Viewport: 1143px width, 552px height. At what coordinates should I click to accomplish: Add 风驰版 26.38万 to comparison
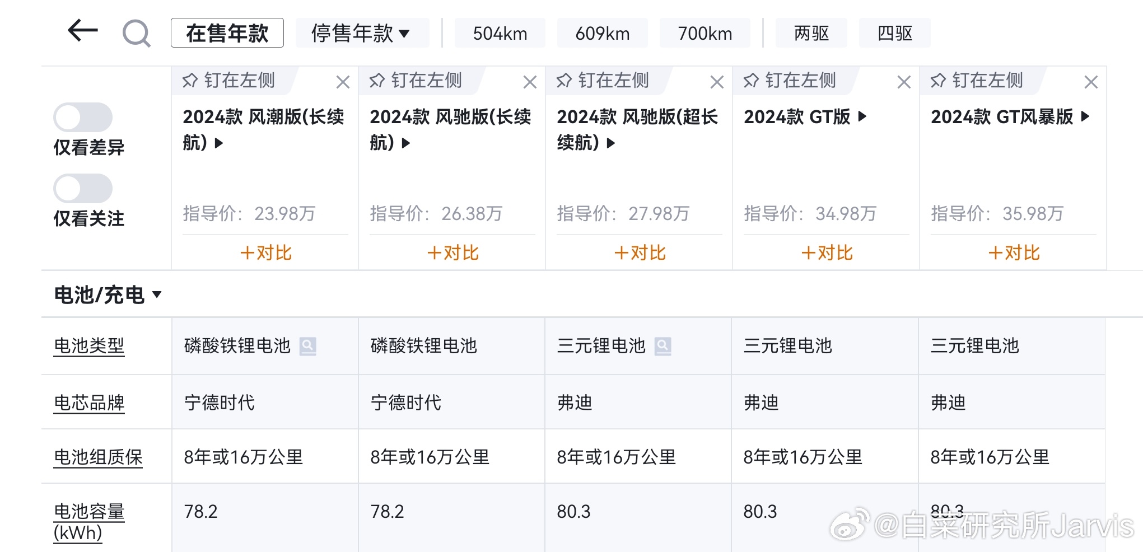(x=452, y=253)
